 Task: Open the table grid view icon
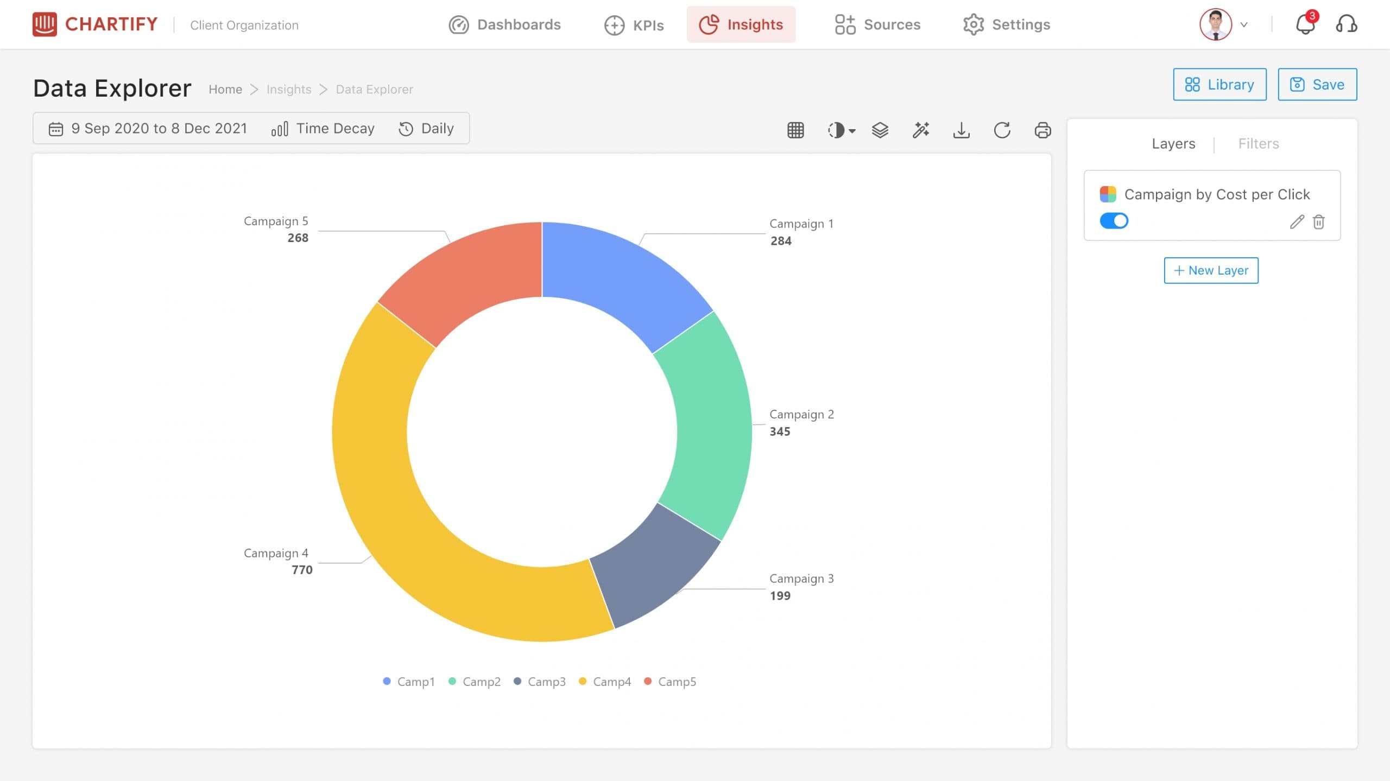[795, 130]
